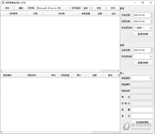This screenshot has height=134, width=155.
Task: Click the 查询采购单 button
Action: click(143, 34)
